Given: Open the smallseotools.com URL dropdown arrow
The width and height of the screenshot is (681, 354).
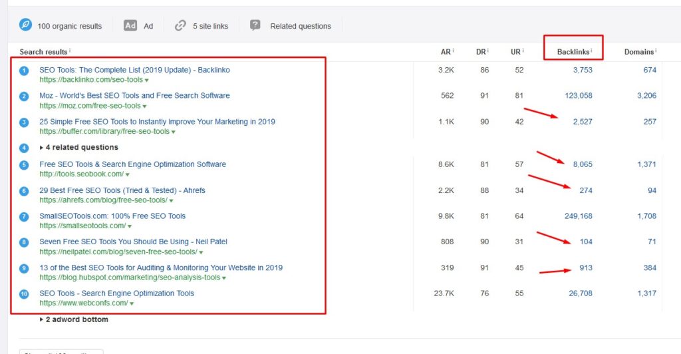Looking at the screenshot, I should point(130,226).
